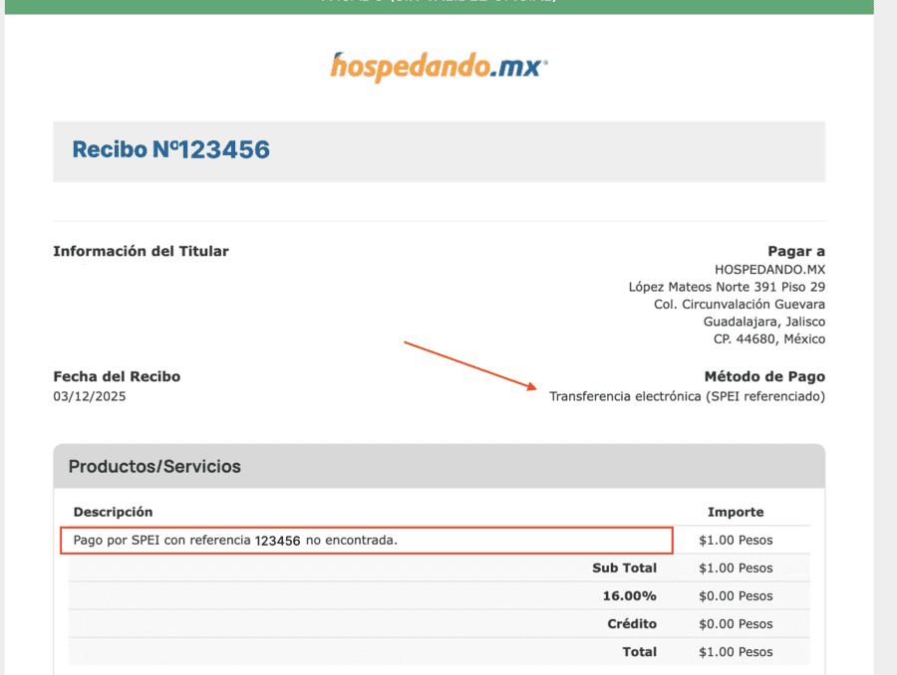Click the Total amount $1.00 Pesos
The width and height of the screenshot is (897, 675).
click(736, 652)
